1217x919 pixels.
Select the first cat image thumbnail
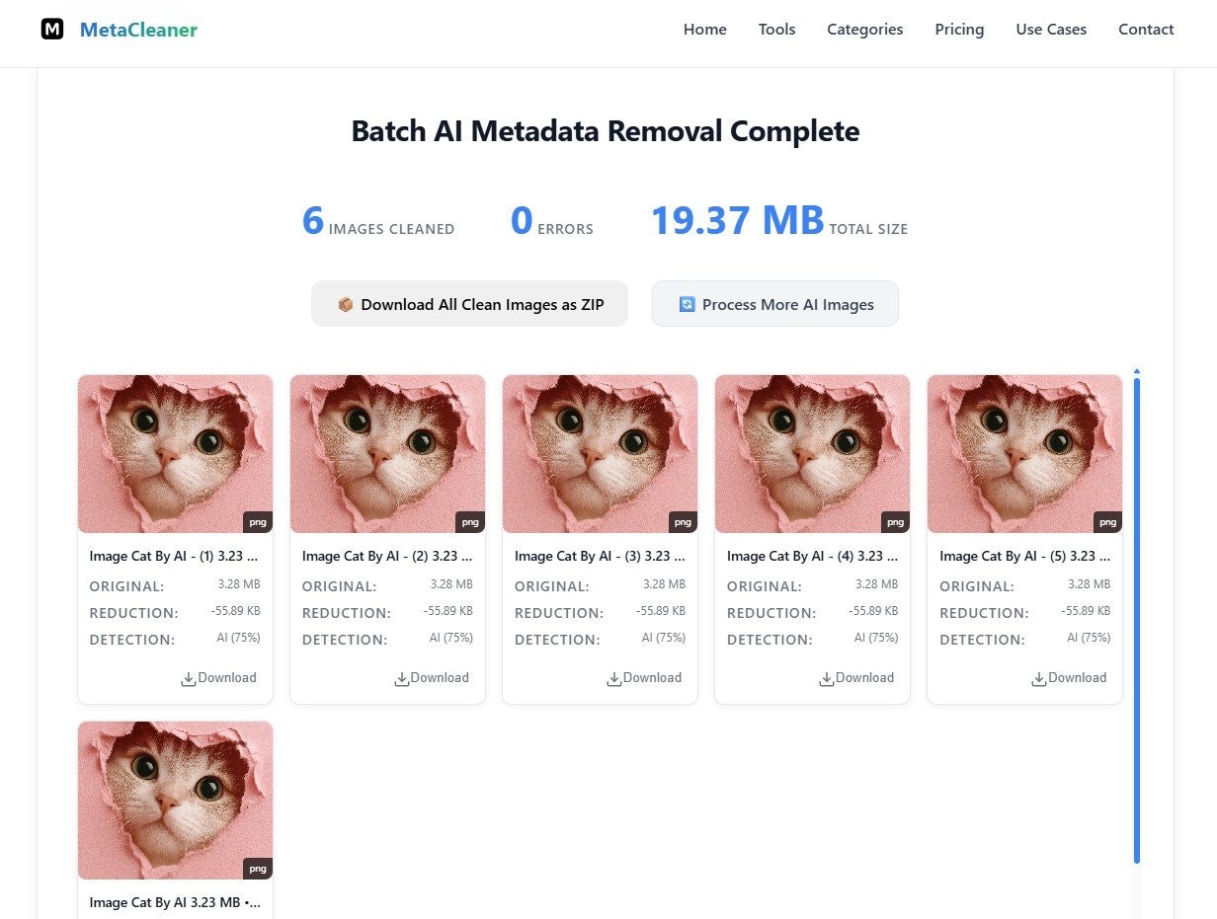coord(175,453)
